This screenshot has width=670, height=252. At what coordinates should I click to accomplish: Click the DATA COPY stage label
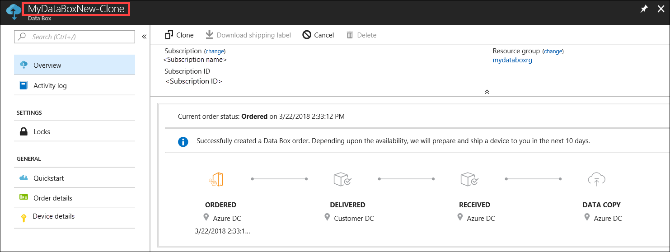click(601, 205)
